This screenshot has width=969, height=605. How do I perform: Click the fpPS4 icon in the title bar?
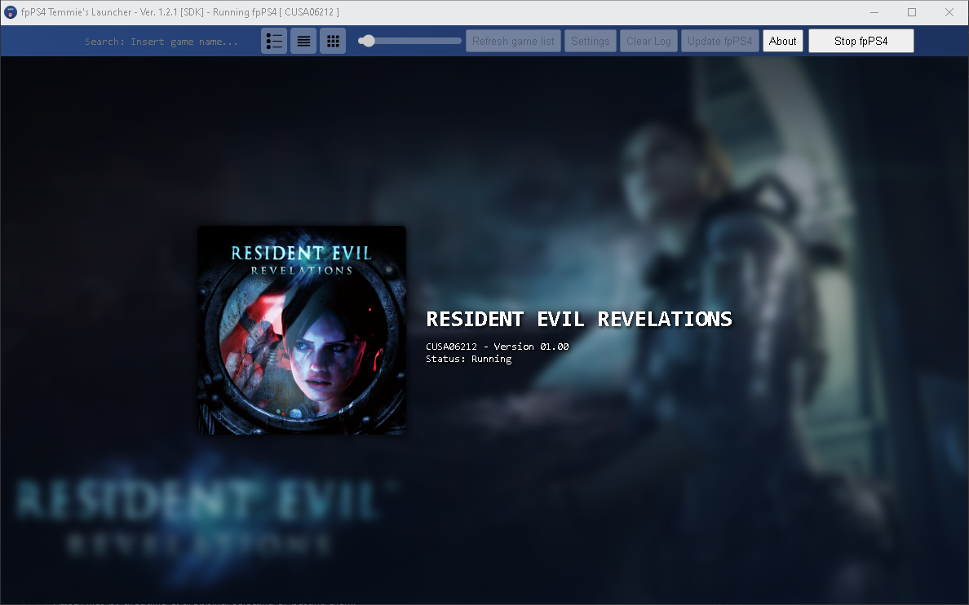[x=9, y=11]
